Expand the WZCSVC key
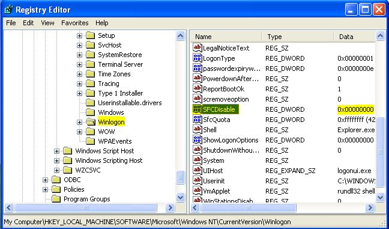The height and width of the screenshot is (229, 389). (x=57, y=170)
